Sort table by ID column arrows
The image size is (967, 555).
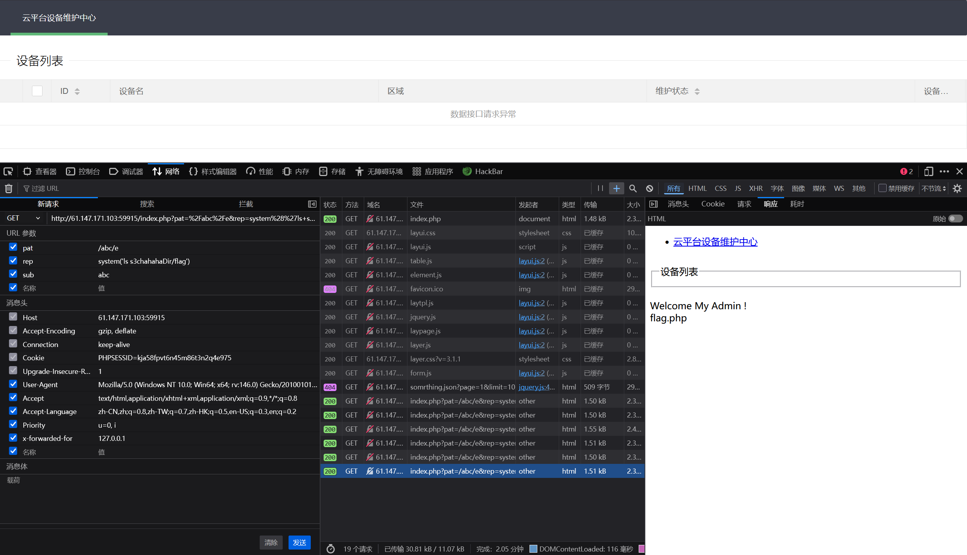[77, 91]
